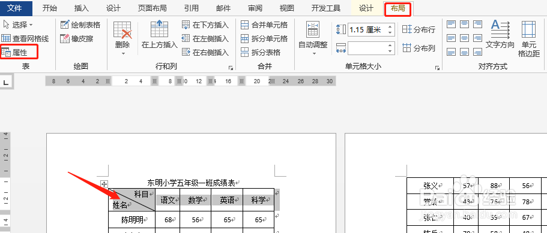Open the 邮件 ribbon tab
Screen dimensions: 547x233
[223, 8]
